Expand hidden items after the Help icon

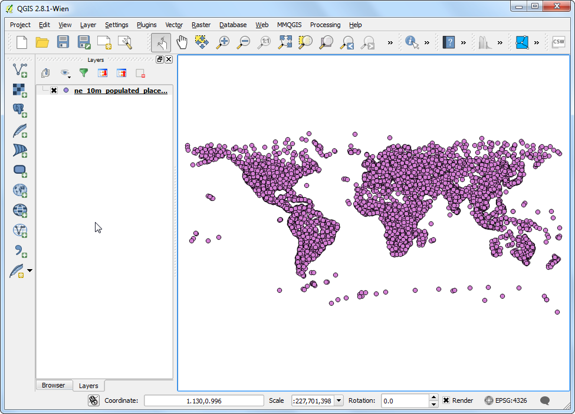[x=464, y=43]
